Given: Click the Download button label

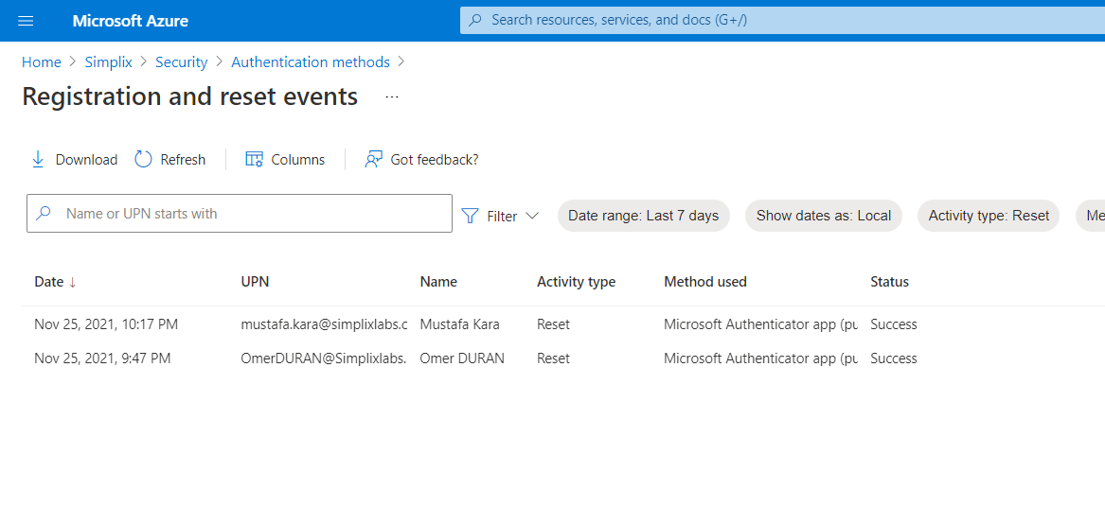Looking at the screenshot, I should tap(86, 160).
